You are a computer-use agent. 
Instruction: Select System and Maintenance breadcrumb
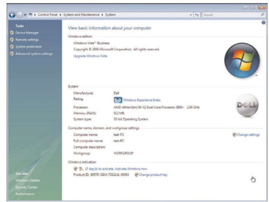81,14
